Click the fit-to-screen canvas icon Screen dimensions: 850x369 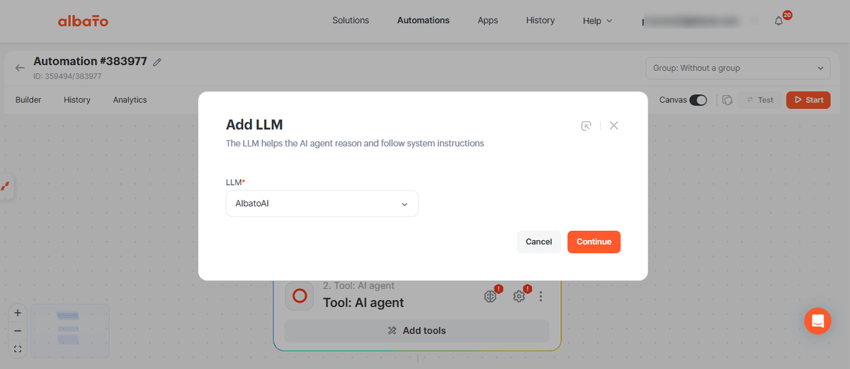coord(18,348)
